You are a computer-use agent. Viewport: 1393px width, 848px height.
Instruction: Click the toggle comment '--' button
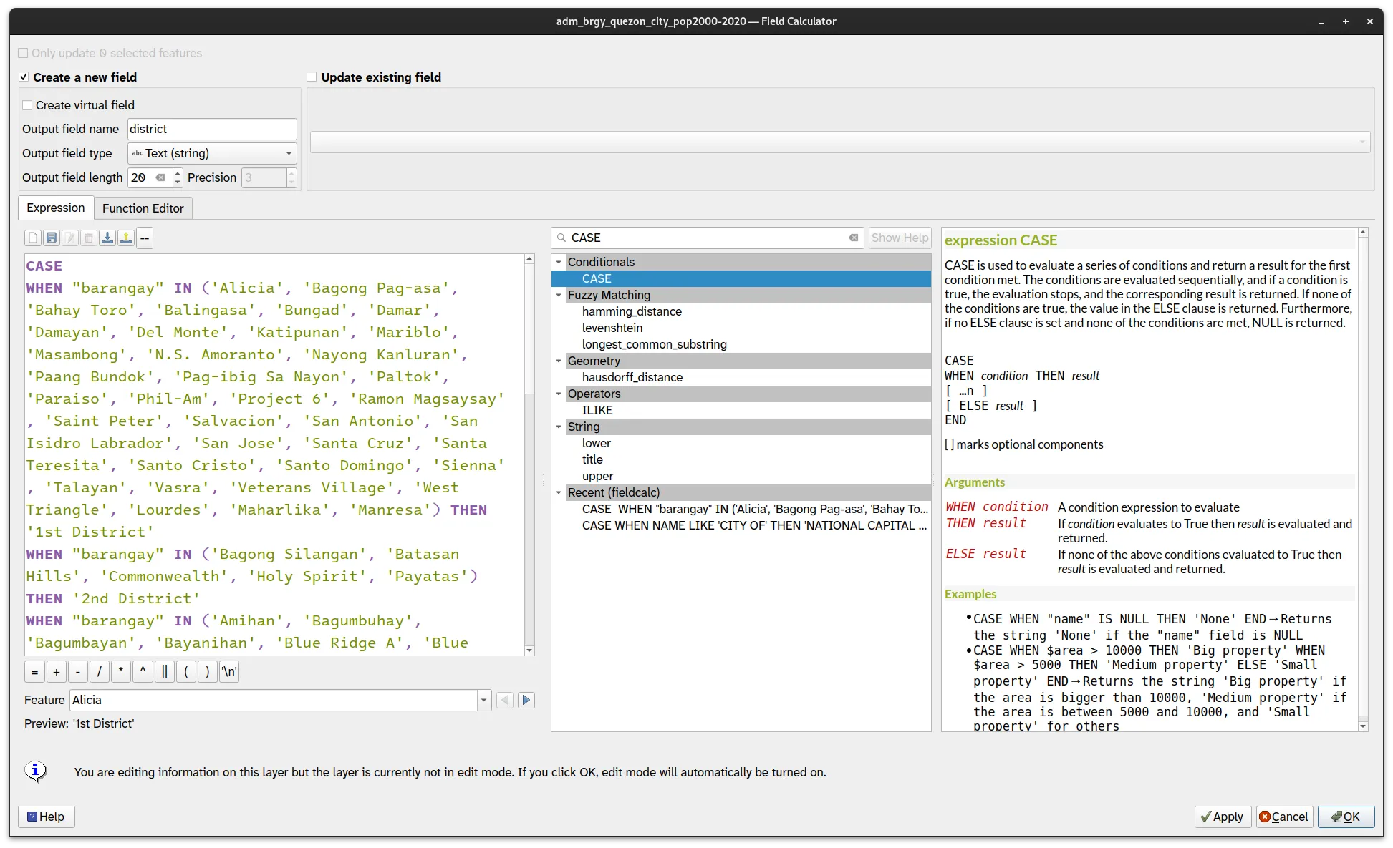click(145, 238)
